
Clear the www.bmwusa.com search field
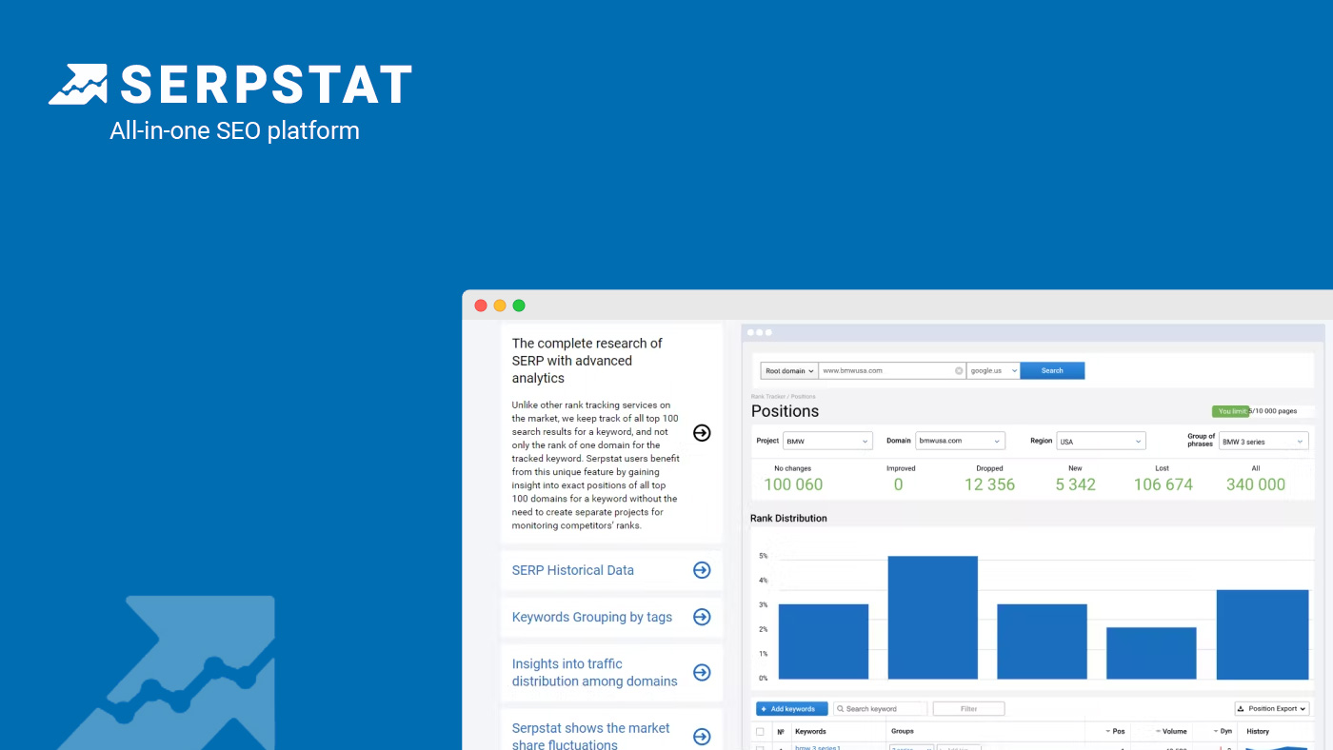click(959, 370)
